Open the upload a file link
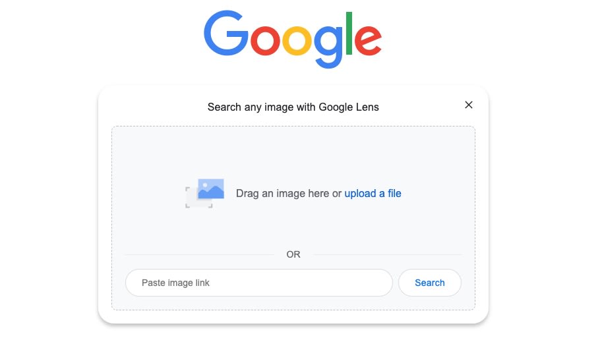Image resolution: width=600 pixels, height=342 pixels. 373,193
